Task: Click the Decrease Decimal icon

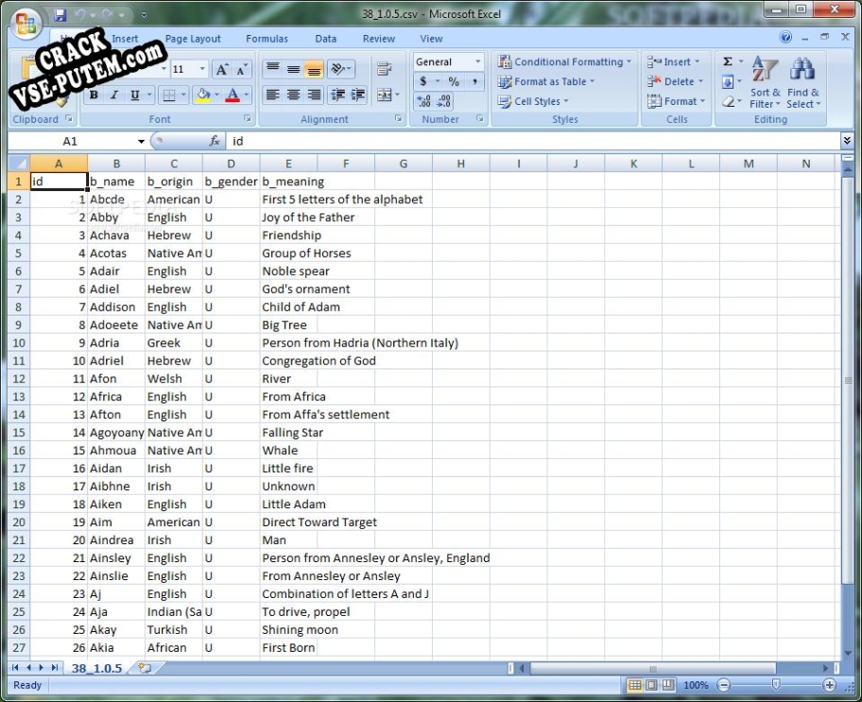Action: click(x=443, y=101)
